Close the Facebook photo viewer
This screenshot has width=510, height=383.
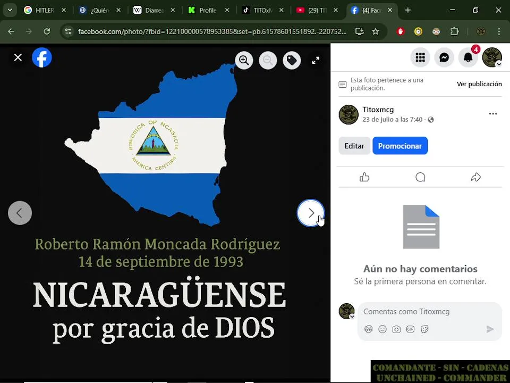pos(18,57)
